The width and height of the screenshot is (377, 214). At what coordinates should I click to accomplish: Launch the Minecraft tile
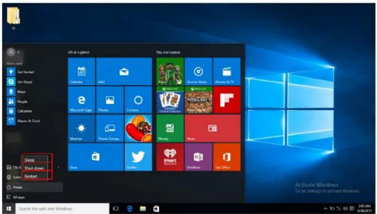(x=199, y=100)
